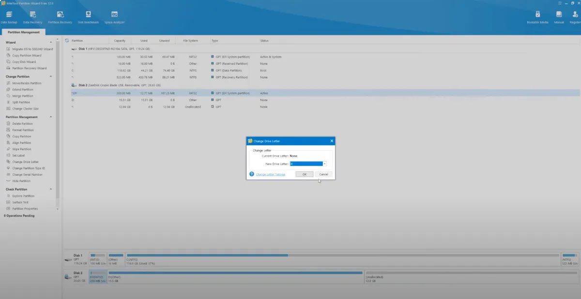The height and width of the screenshot is (299, 581).
Task: Collapse the Change Partition section
Action: pos(51,76)
